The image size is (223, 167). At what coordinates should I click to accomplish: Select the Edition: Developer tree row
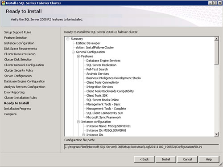pyautogui.click(x=88, y=43)
